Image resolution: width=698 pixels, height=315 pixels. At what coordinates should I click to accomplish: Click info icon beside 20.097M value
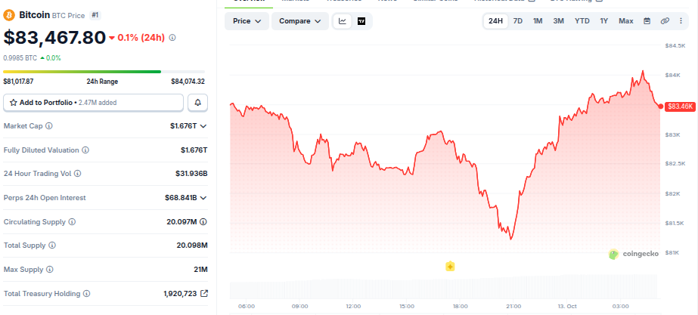203,221
